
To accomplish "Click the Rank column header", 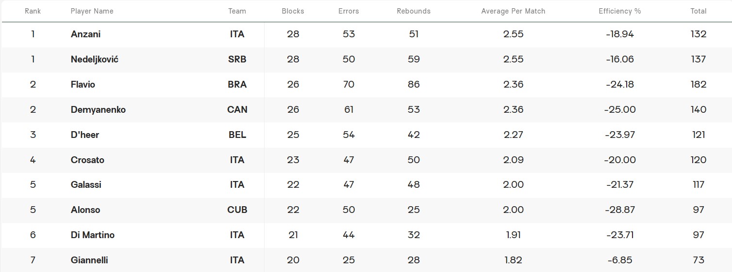I will tap(33, 11).
